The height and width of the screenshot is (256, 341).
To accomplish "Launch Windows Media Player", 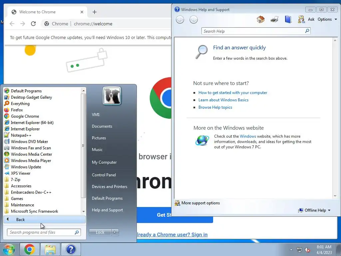I will [x=31, y=160].
